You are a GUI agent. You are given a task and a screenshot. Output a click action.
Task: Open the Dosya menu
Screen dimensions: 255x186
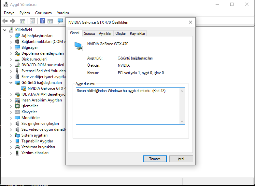pos(9,13)
